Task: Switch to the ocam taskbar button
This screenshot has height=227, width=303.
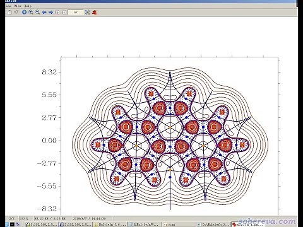Action: click(x=179, y=224)
